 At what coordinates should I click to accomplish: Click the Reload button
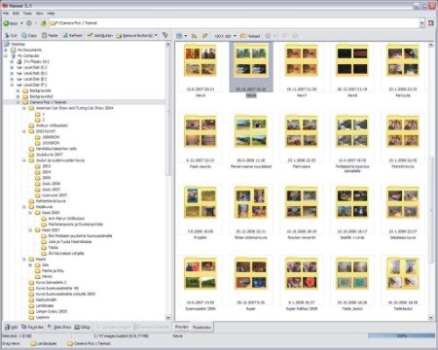click(x=250, y=36)
